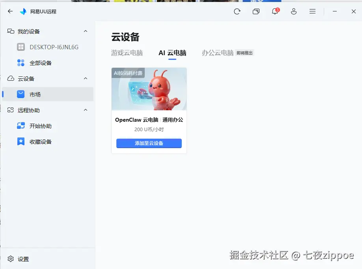Click the 即将推出 badge
Viewport: 362px width, 269px height.
coord(244,53)
